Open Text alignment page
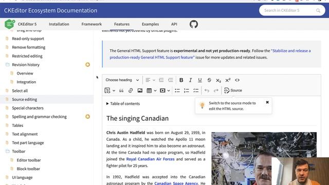 click(x=25, y=134)
